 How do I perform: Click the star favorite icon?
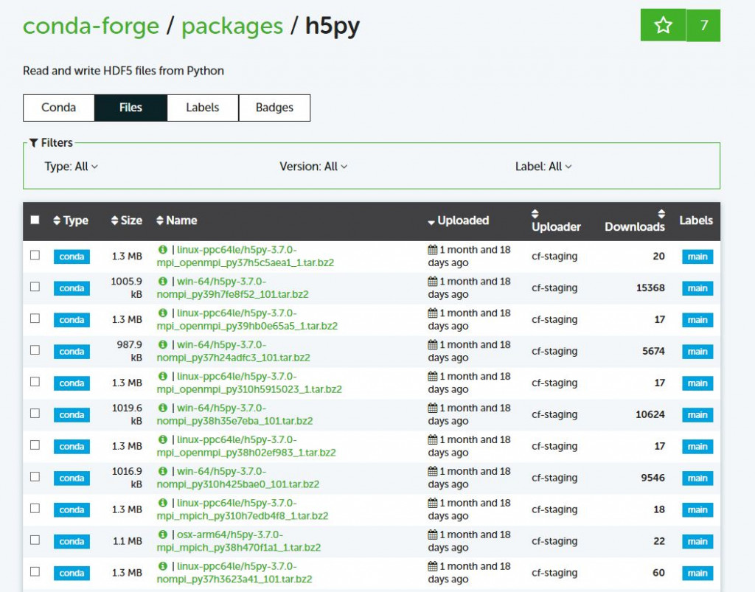click(x=663, y=25)
